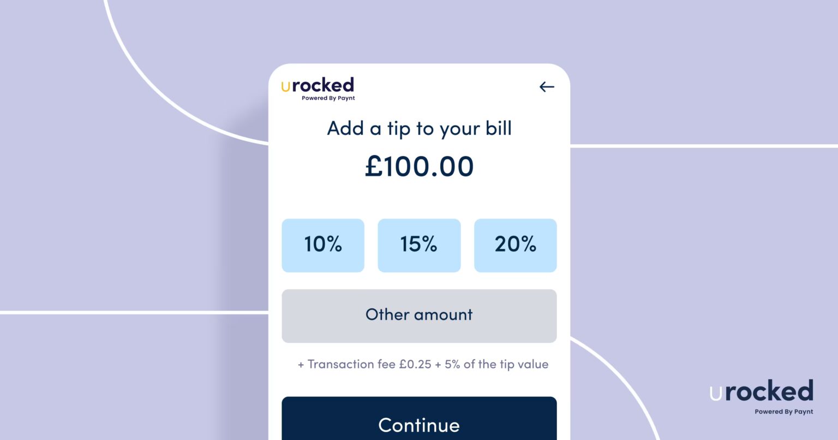Click the back arrow icon
This screenshot has width=838, height=440.
[547, 87]
